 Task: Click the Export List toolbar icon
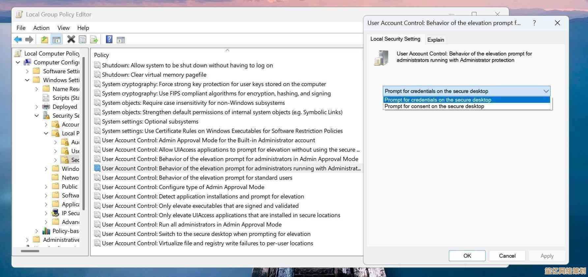(x=94, y=40)
